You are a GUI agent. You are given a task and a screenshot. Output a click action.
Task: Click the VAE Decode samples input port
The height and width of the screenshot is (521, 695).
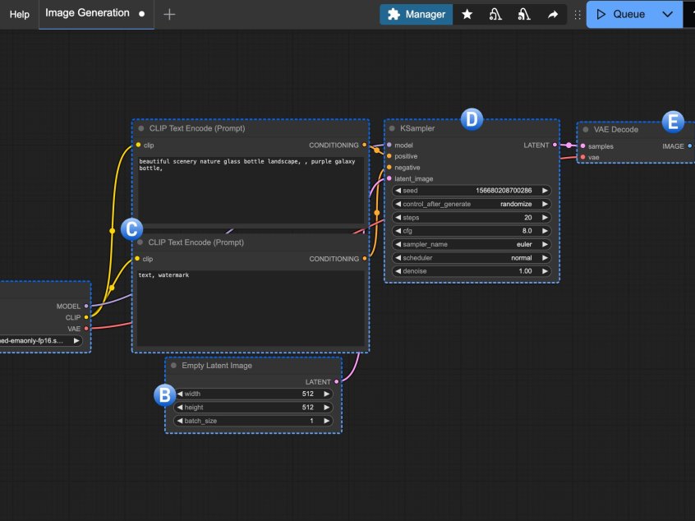[582, 146]
